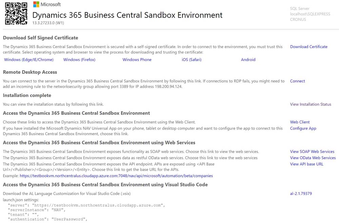
Task: Click the Microsoft logo
Action: click(47, 4)
